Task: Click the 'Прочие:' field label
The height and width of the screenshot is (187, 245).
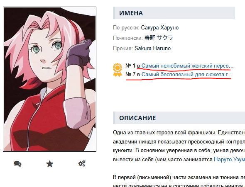Action: point(122,49)
